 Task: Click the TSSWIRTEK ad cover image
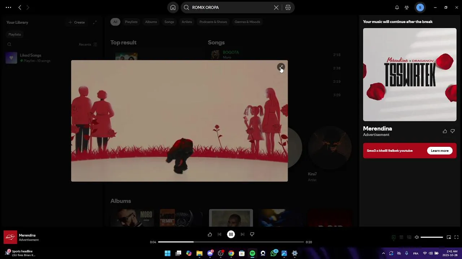(x=410, y=74)
